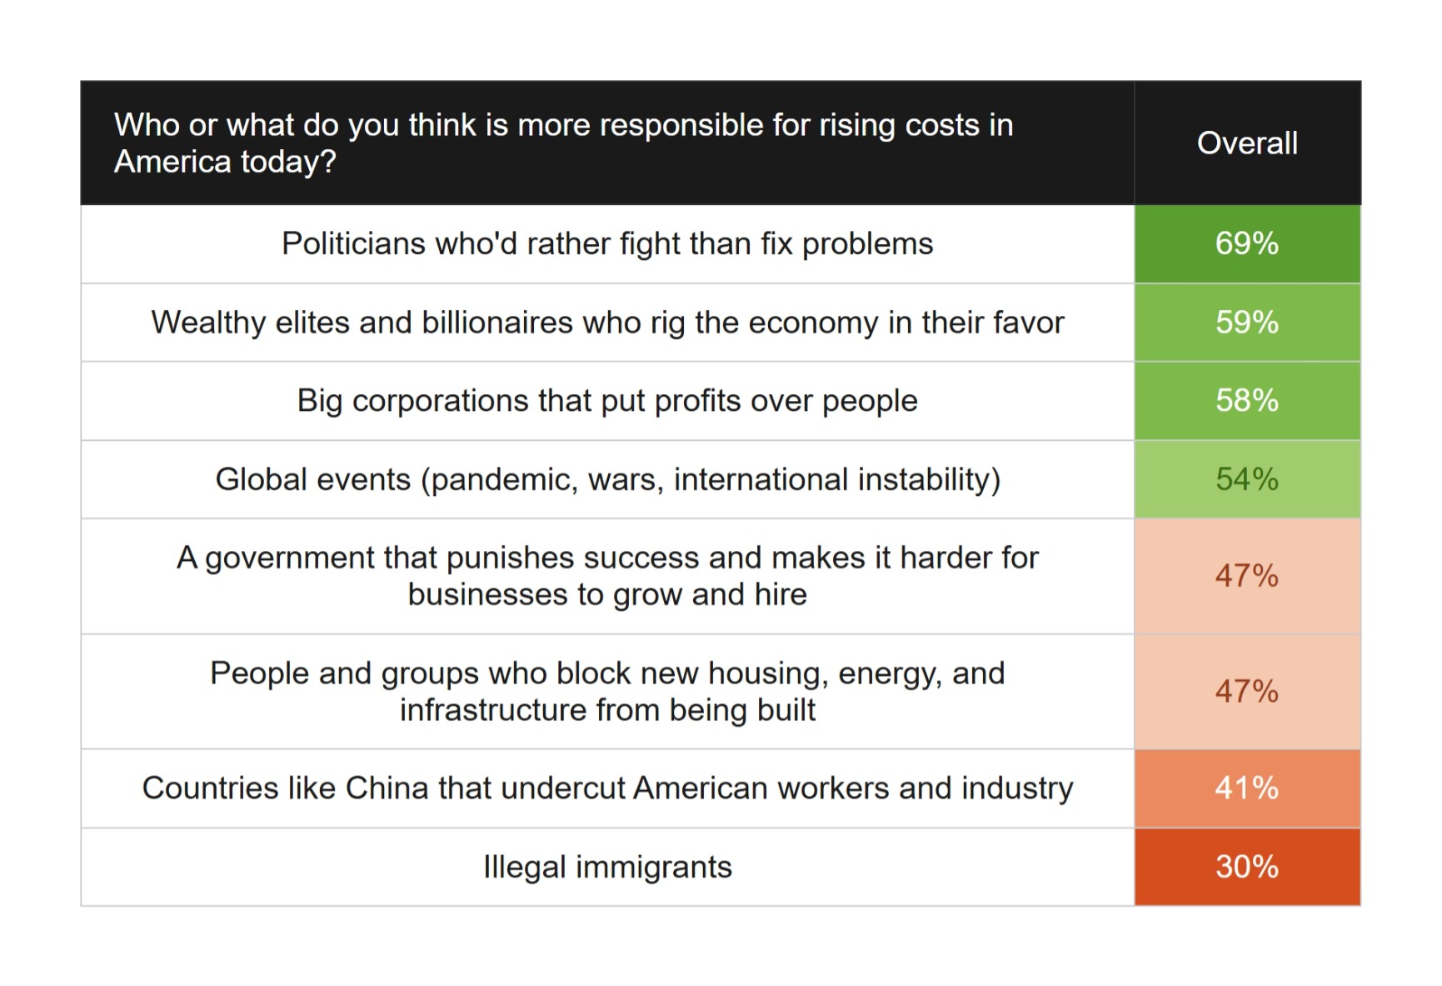Select the 47% cell in the housing row
This screenshot has width=1442, height=986.
[1247, 692]
